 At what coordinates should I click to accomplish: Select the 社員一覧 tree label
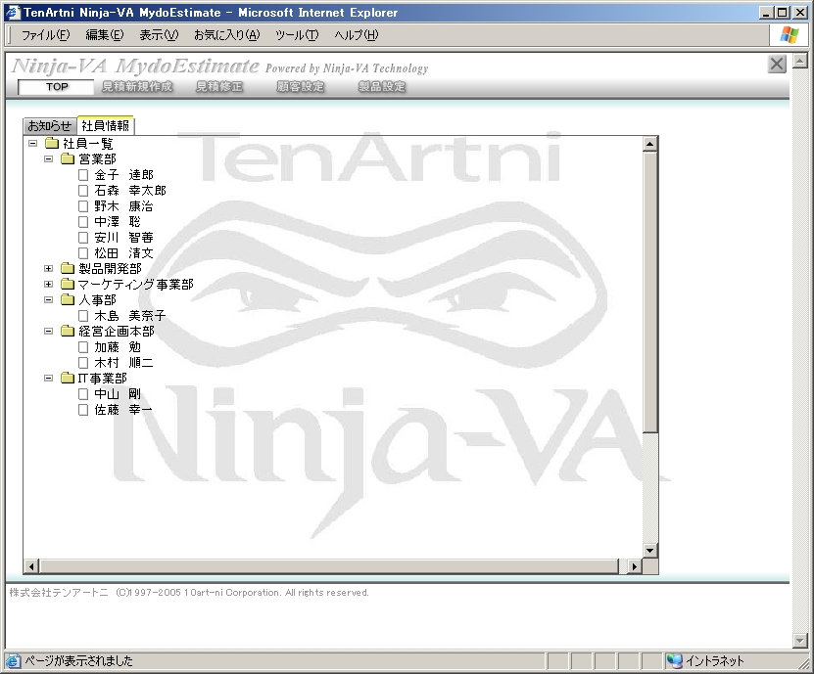88,144
